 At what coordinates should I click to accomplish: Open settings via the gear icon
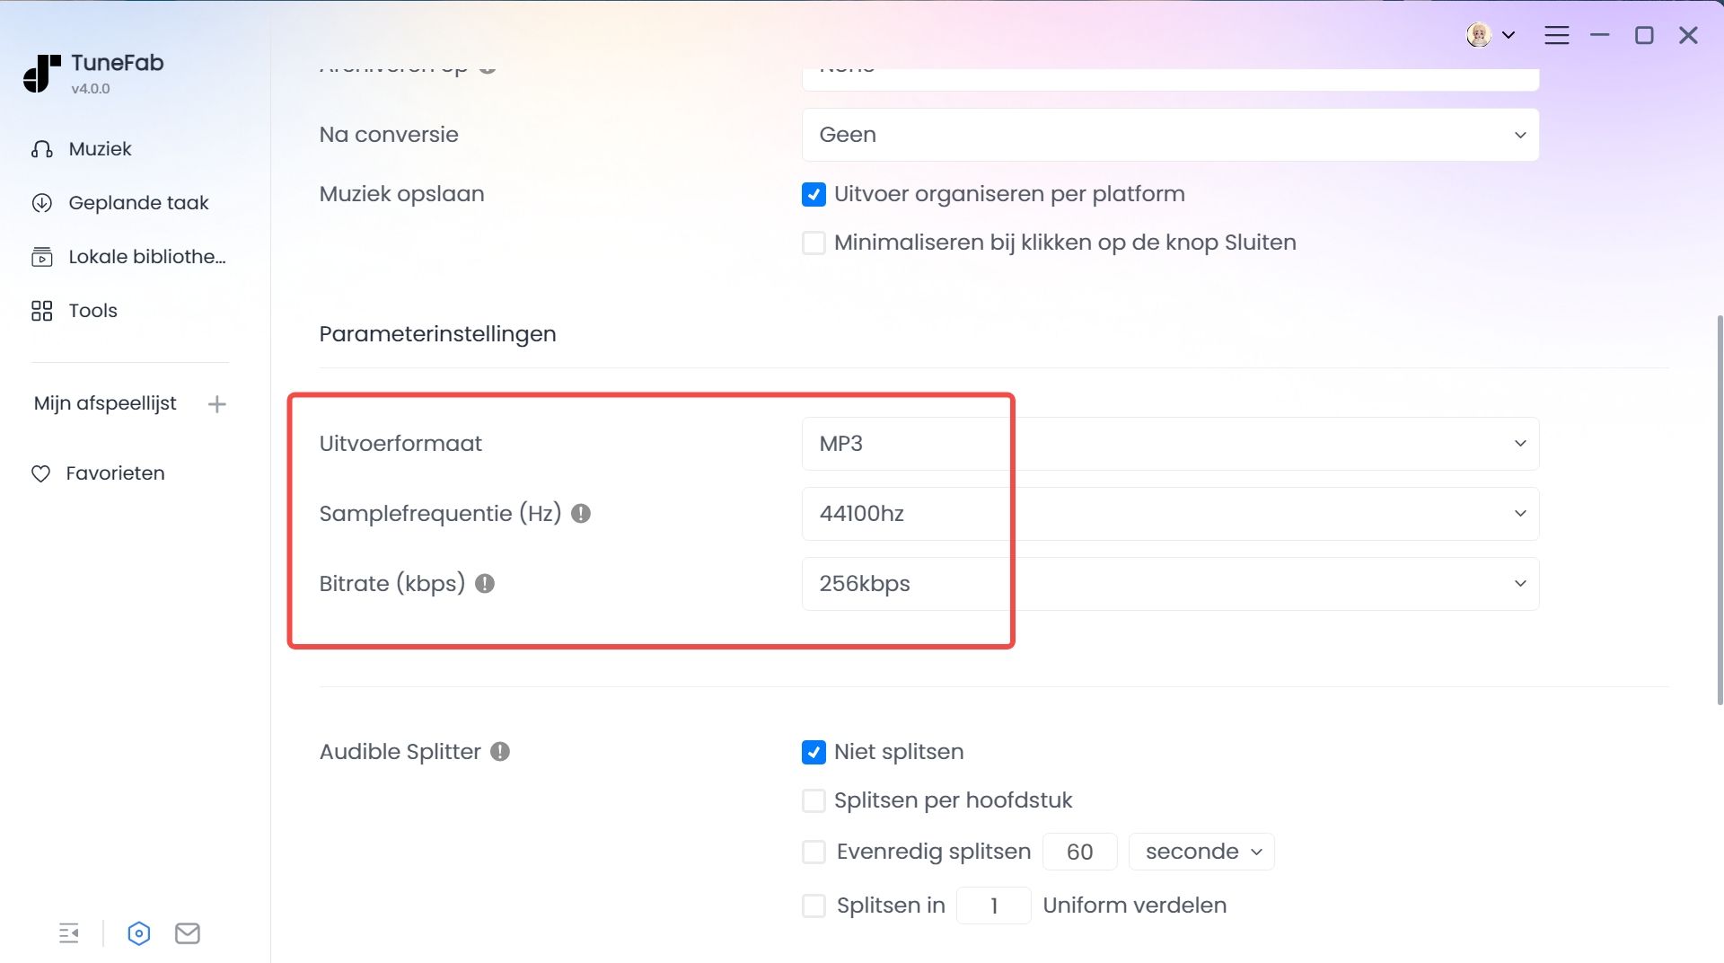pyautogui.click(x=138, y=933)
